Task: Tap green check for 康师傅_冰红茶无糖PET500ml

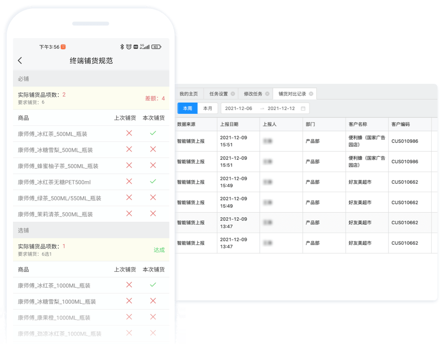Action: click(x=153, y=182)
